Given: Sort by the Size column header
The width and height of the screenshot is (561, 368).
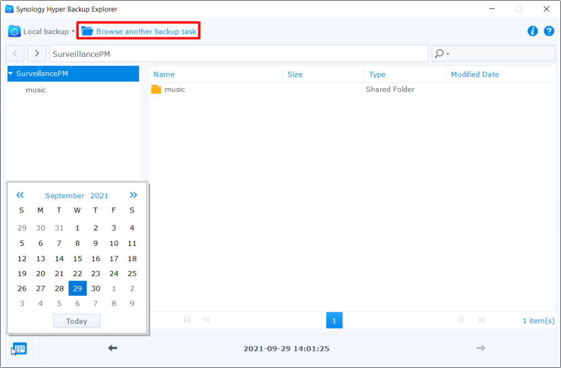Looking at the screenshot, I should point(323,74).
